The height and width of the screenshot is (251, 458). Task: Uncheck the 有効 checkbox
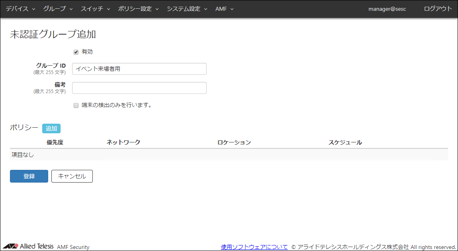76,52
